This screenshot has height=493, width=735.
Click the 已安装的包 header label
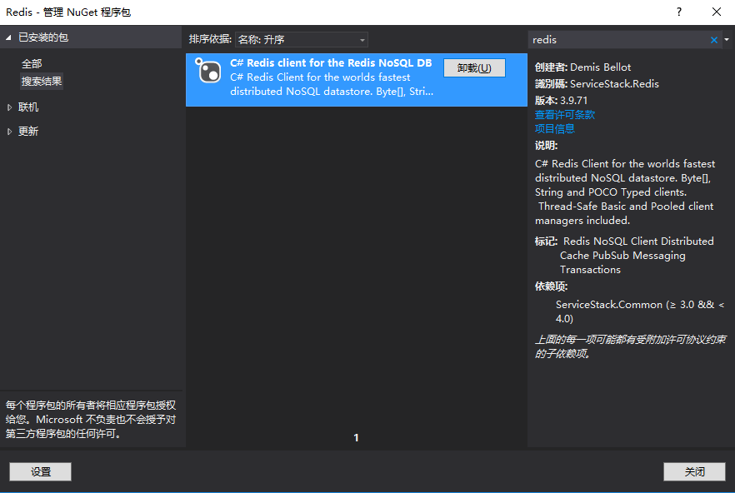click(43, 37)
